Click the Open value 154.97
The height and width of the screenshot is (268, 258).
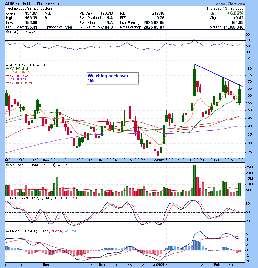[x=31, y=13]
